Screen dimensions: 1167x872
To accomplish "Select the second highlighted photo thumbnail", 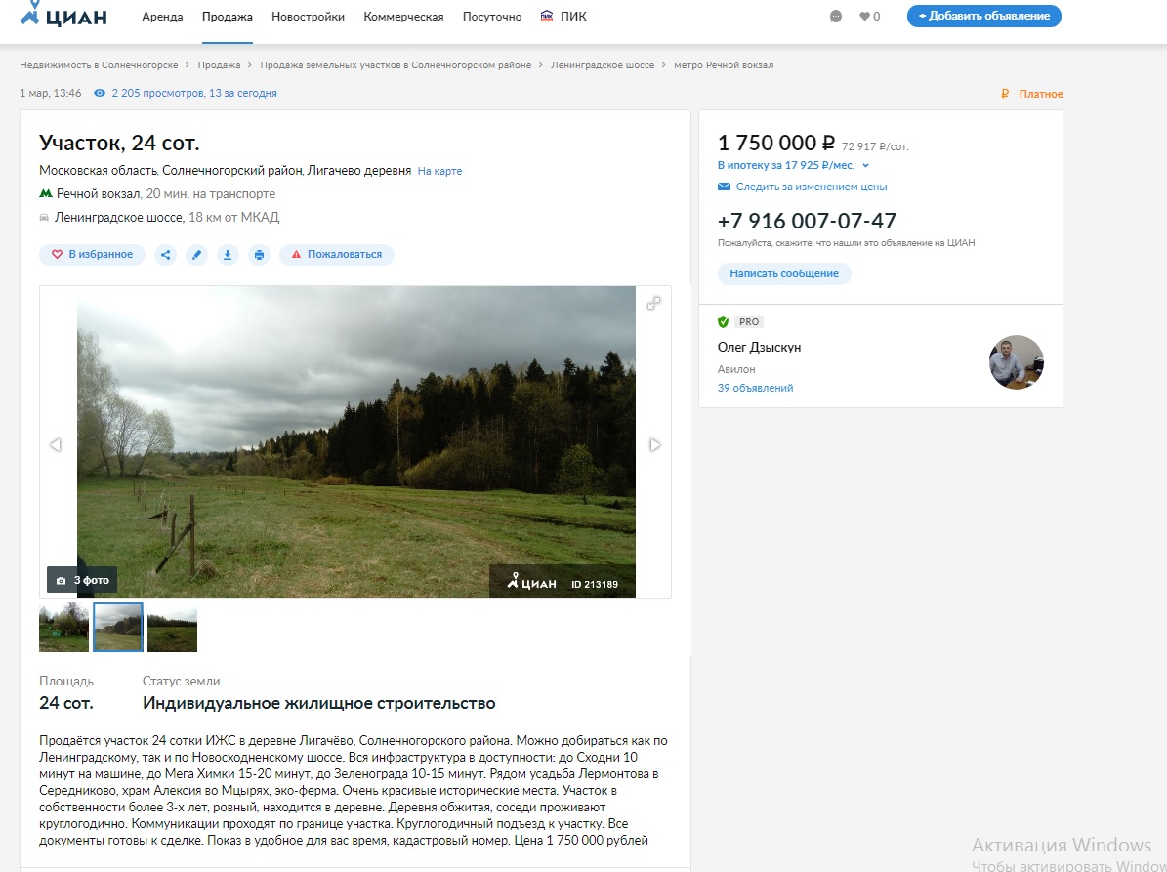I will tap(118, 628).
